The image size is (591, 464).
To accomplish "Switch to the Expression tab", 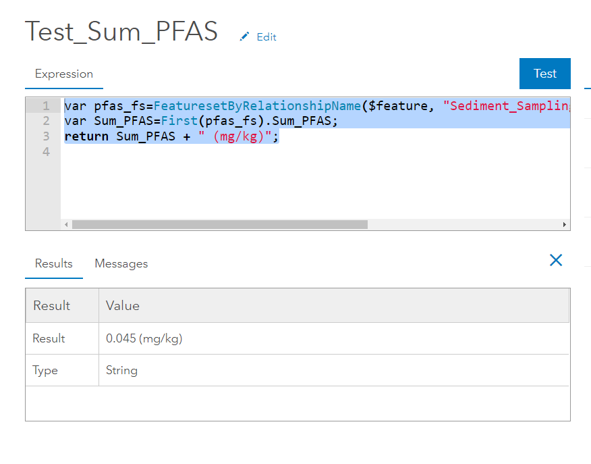I will tap(64, 74).
